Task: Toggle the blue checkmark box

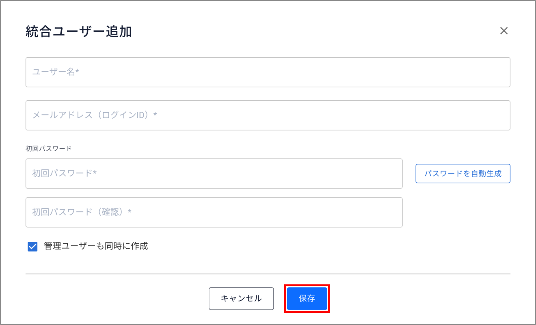Action: [x=32, y=247]
